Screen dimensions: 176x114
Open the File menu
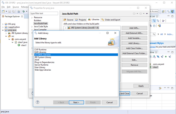(x=3, y=7)
